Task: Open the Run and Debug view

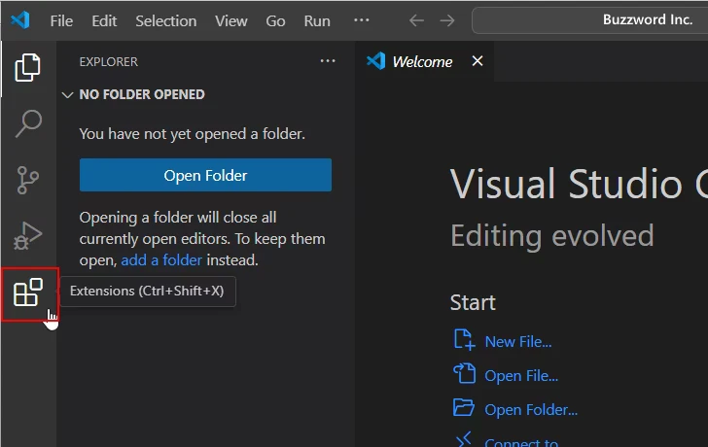Action: pyautogui.click(x=28, y=235)
